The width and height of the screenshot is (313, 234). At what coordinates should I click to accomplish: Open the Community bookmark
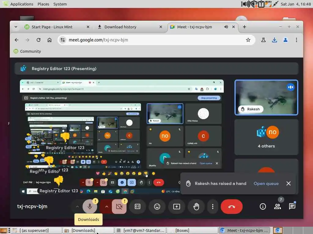27,51
